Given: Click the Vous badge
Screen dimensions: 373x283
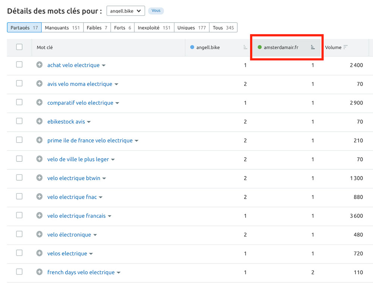Looking at the screenshot, I should (x=156, y=11).
